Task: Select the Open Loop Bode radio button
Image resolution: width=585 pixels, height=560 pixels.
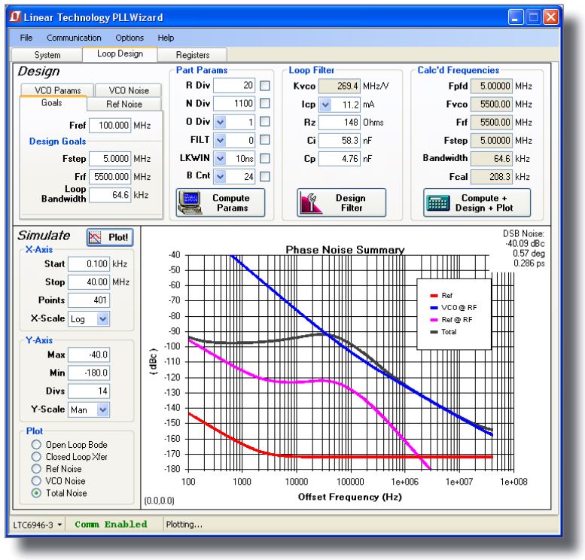Action: [x=35, y=445]
